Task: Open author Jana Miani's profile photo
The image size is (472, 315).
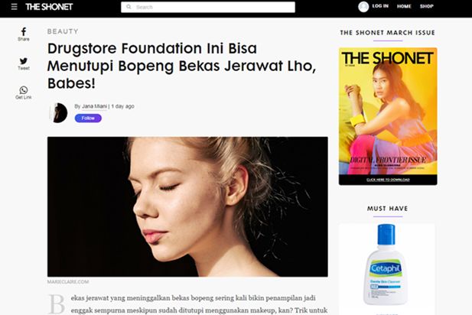Action: tap(58, 112)
